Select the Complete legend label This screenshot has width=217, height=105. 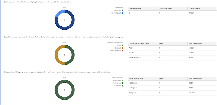tap(118, 86)
